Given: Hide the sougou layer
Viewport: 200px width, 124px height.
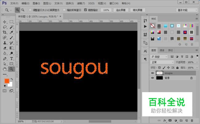Looking at the screenshot, I should click(x=152, y=73).
